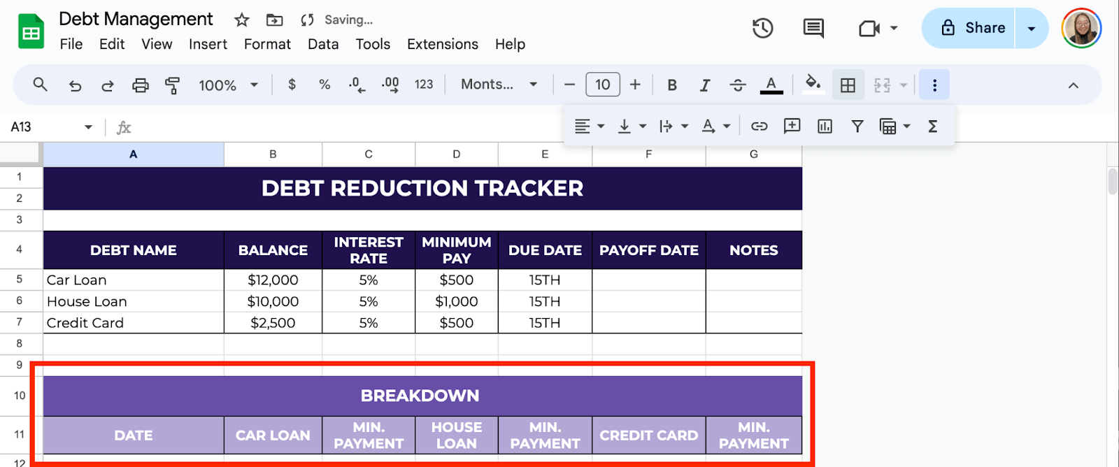Click the insert chart icon
Image resolution: width=1119 pixels, height=467 pixels.
click(x=825, y=127)
